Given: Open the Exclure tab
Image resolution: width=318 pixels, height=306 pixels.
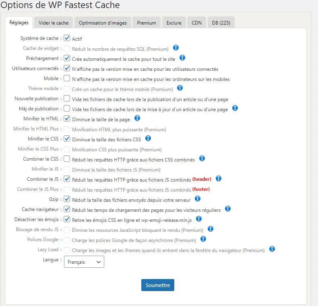Looking at the screenshot, I should pyautogui.click(x=174, y=23).
